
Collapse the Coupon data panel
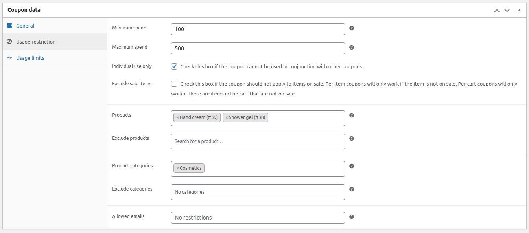(519, 10)
